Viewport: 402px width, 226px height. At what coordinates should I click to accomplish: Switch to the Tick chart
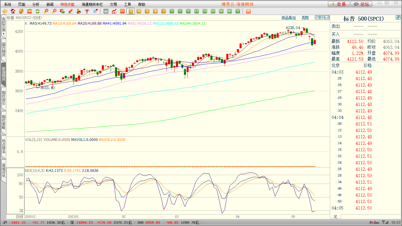pos(122,11)
